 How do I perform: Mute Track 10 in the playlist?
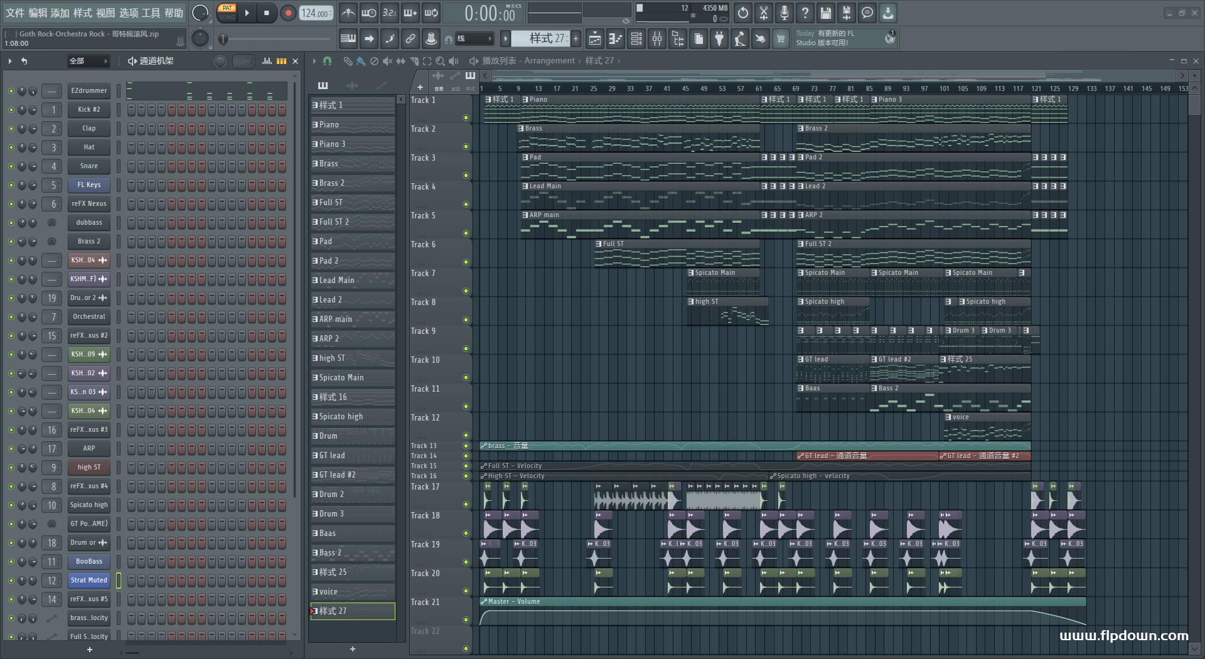466,377
